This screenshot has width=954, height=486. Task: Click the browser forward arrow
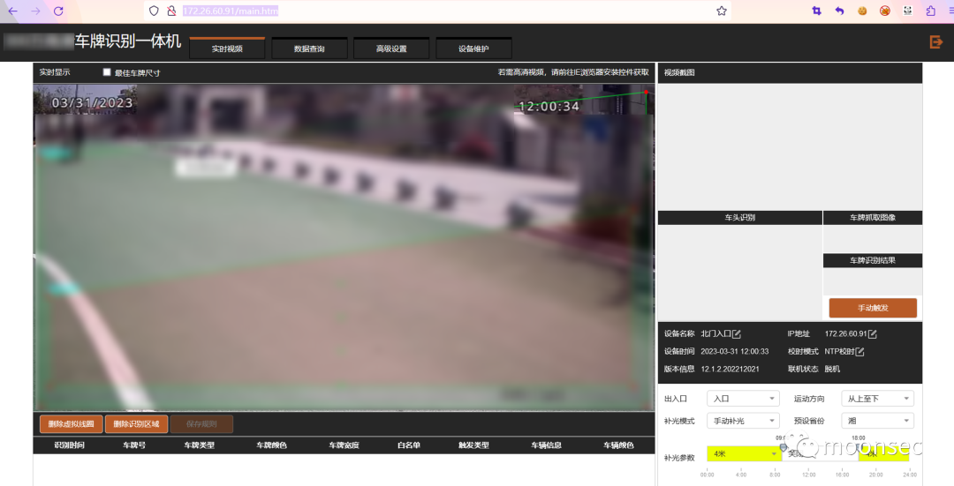[x=35, y=11]
